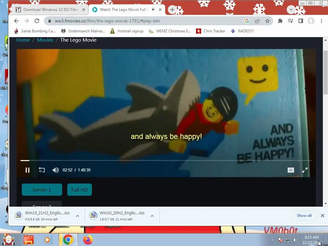Open Hotmail signup bookmark

(x=127, y=31)
